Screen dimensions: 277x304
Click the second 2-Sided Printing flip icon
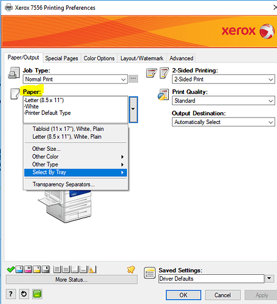click(164, 73)
